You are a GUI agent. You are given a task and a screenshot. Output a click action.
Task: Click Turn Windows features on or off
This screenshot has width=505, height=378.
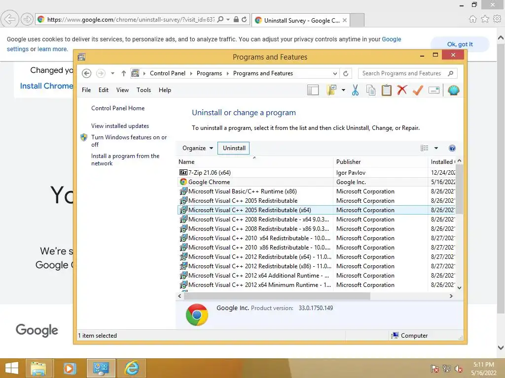coord(129,141)
